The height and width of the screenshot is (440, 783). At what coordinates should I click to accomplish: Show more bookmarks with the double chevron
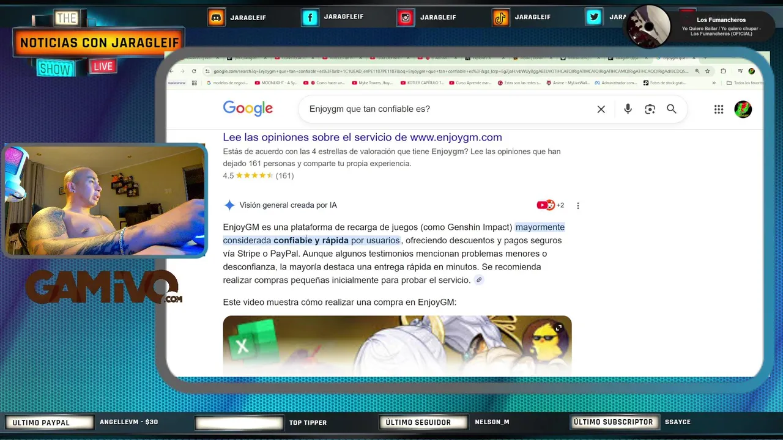tap(714, 83)
